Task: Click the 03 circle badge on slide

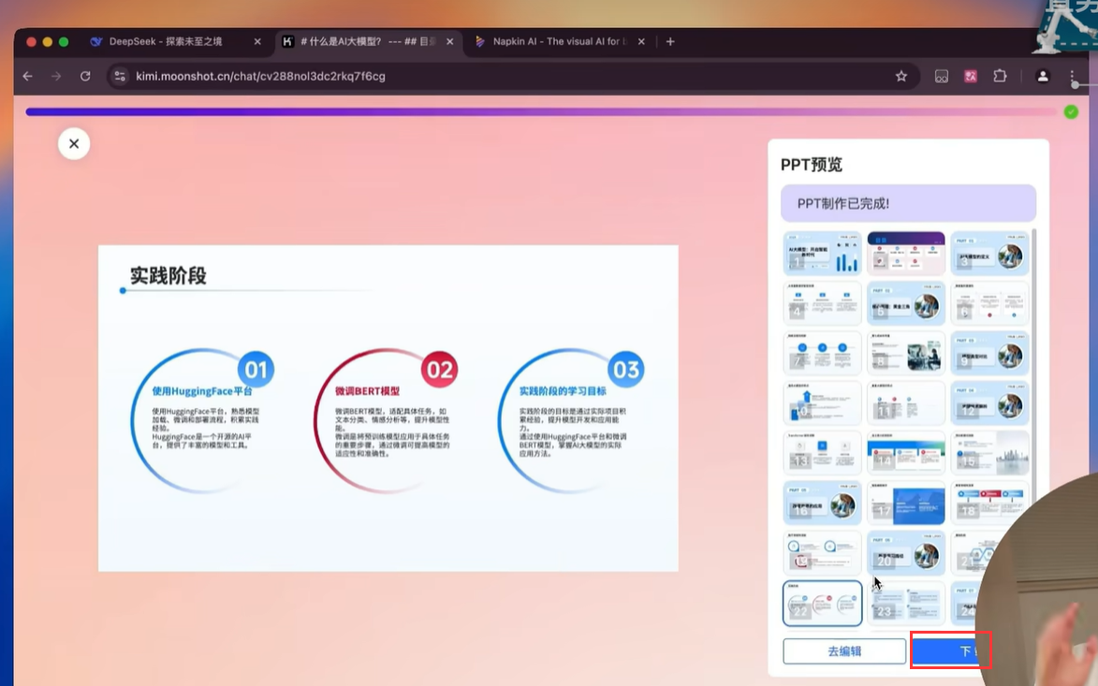Action: pyautogui.click(x=625, y=369)
